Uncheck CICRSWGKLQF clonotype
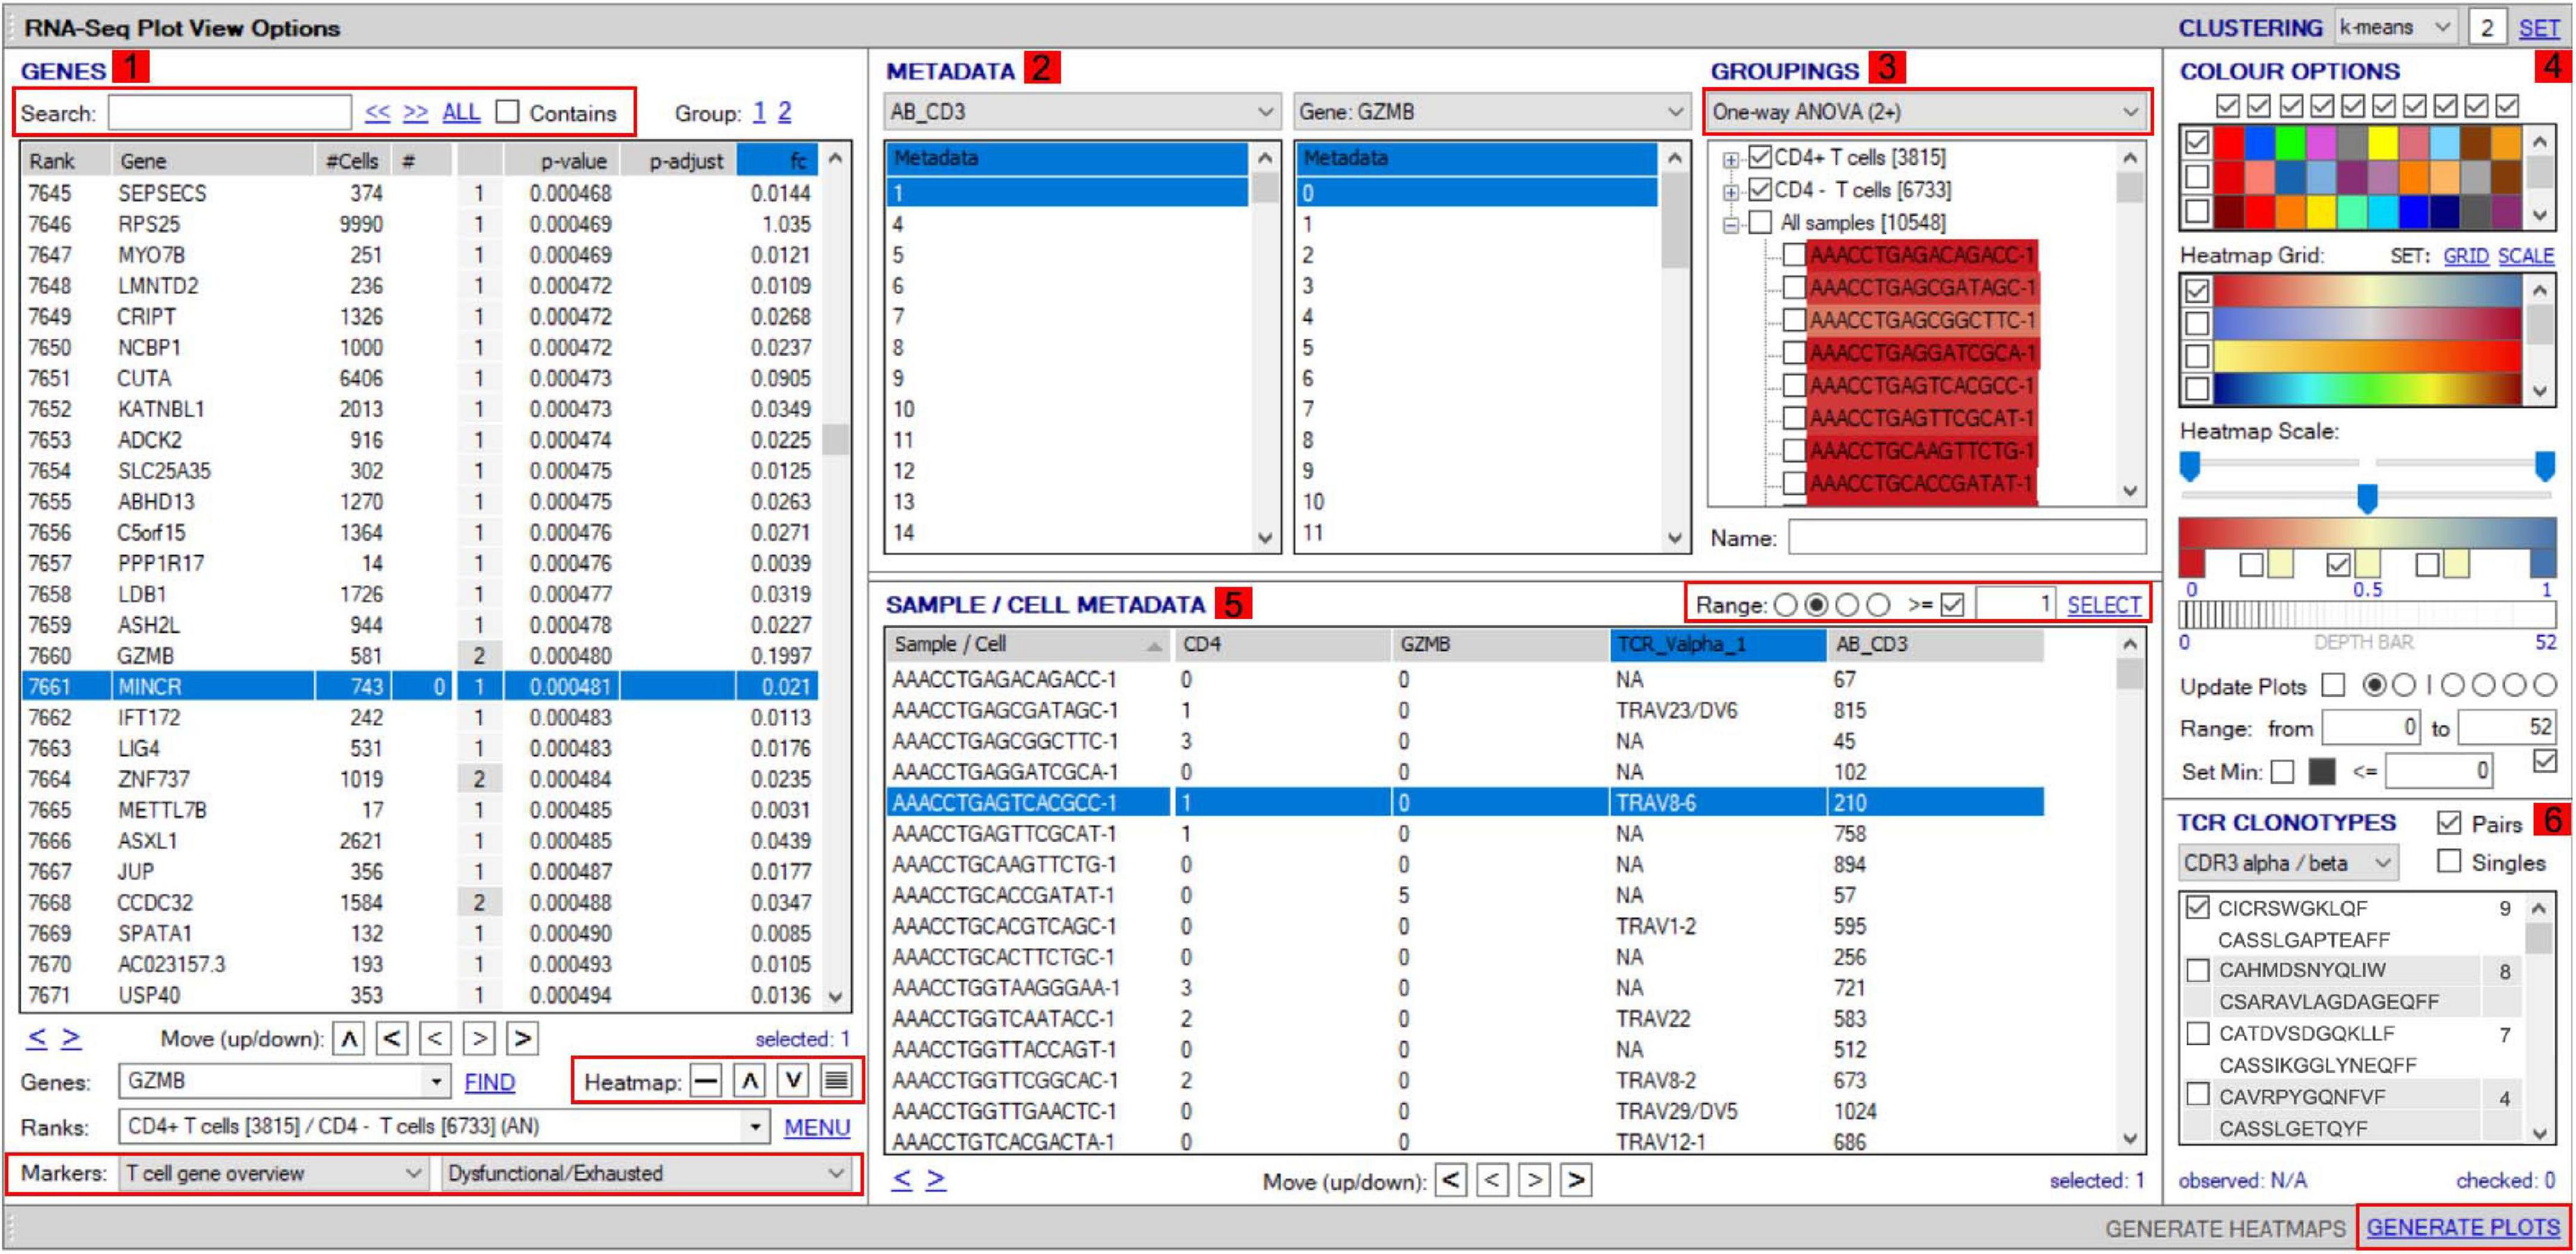Image resolution: width=2576 pixels, height=1254 pixels. tap(2197, 907)
